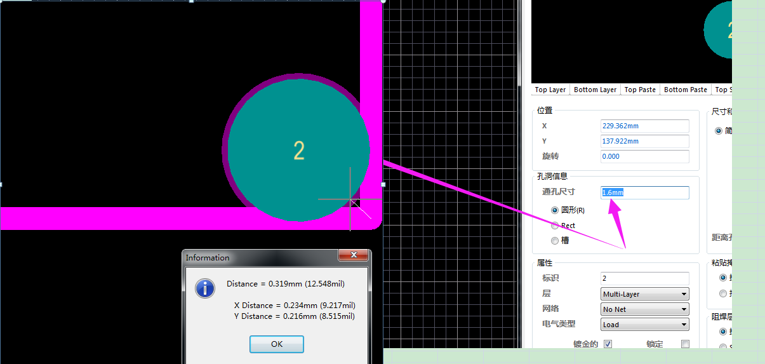Select the 简 radio button under 尺寸和
Viewport: 765px width, 364px height.
click(x=719, y=131)
